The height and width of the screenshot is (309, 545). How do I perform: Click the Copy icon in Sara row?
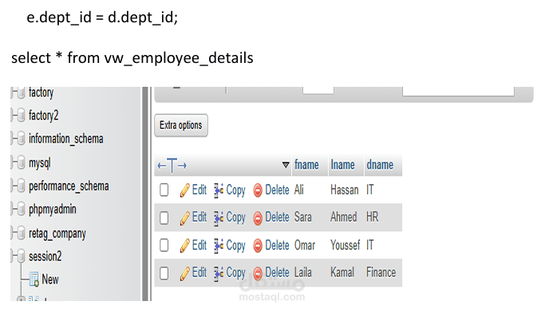click(219, 218)
